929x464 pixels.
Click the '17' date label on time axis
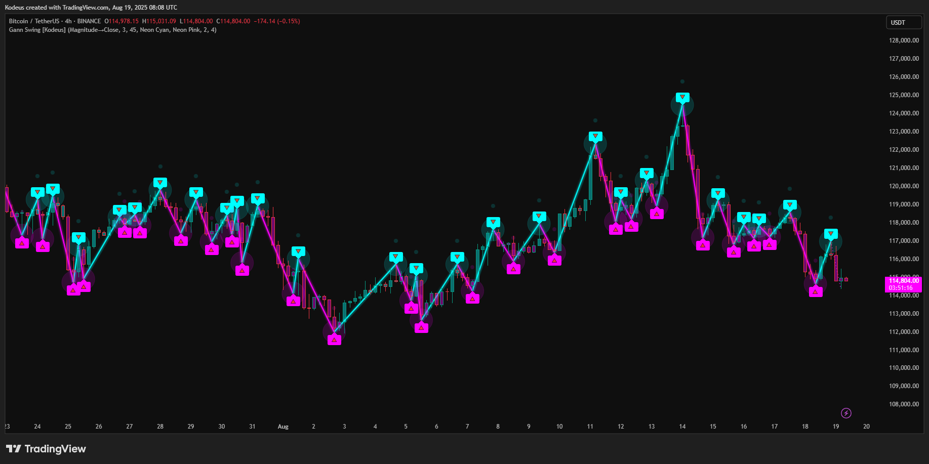point(775,427)
